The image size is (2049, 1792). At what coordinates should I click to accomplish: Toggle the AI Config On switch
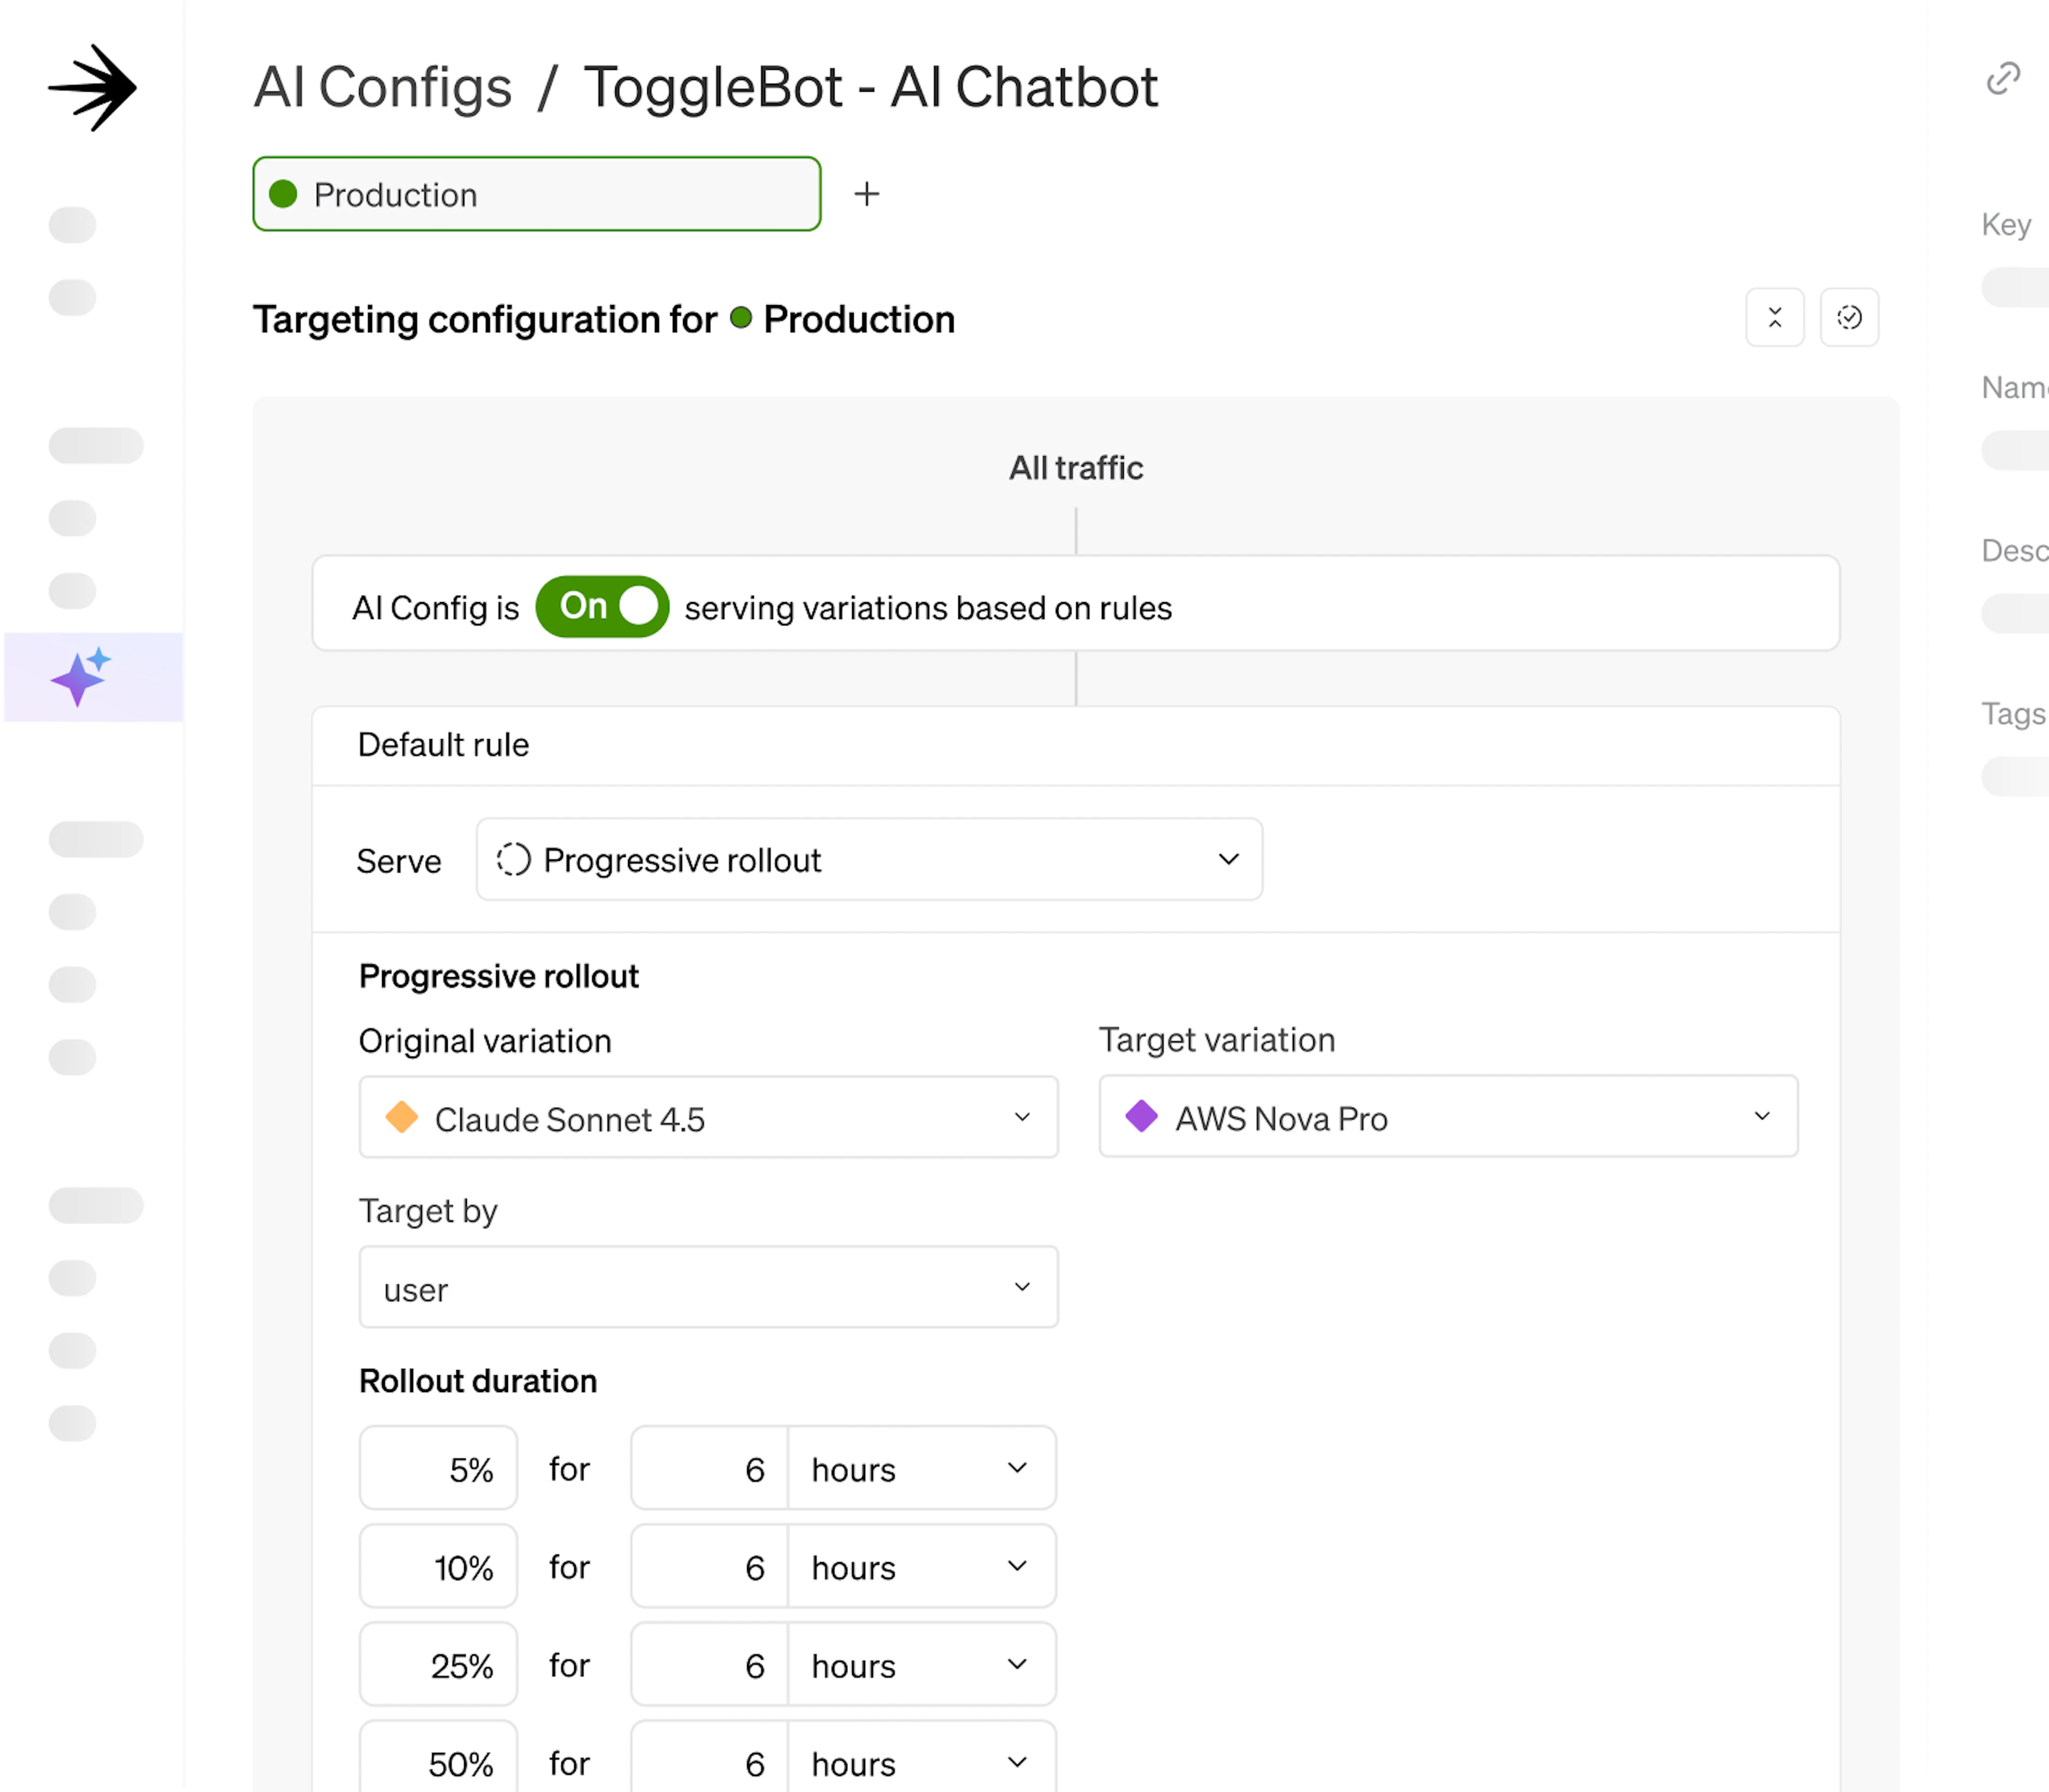(x=602, y=606)
